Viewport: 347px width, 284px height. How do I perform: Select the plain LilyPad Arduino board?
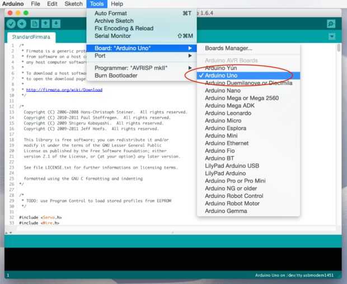[248, 174]
